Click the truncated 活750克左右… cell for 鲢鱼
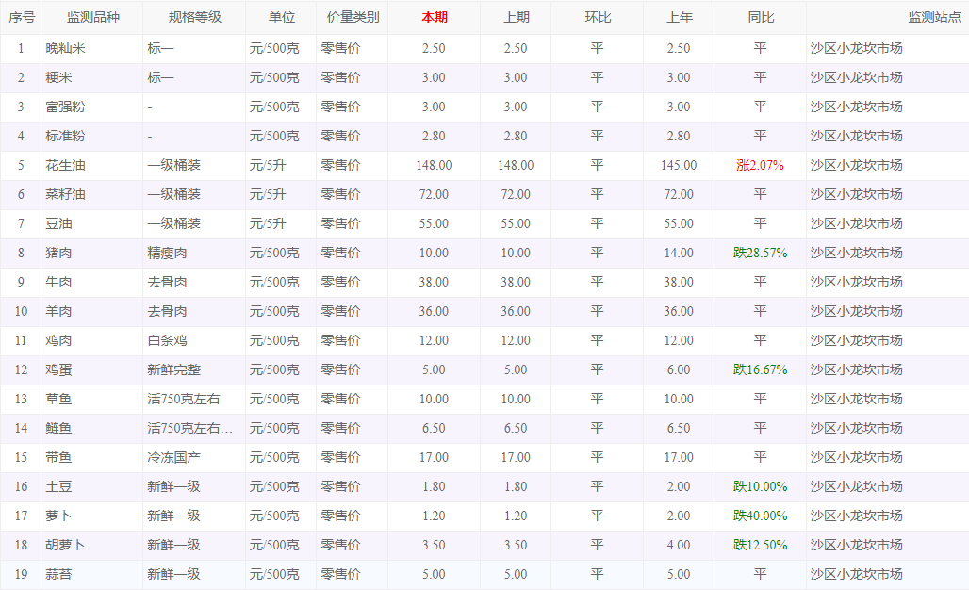Screen dimensions: 969x590 pos(189,428)
